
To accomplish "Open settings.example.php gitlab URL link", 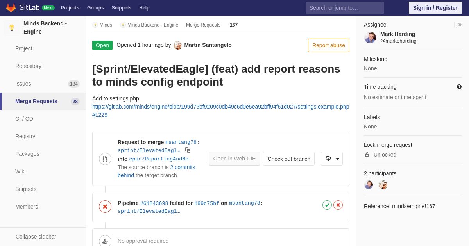I will point(221,111).
